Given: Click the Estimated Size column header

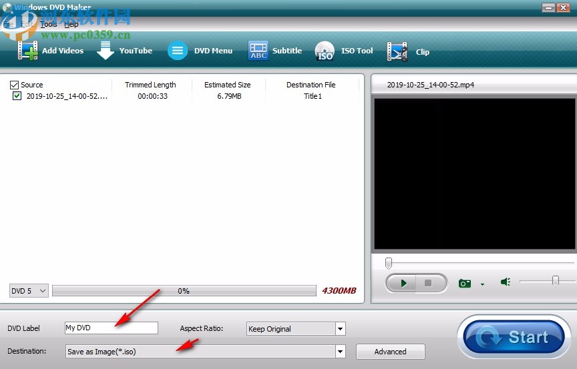Looking at the screenshot, I should pos(228,85).
